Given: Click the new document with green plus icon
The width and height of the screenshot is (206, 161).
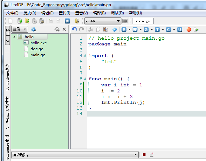Looking at the screenshot, I should (51, 21).
